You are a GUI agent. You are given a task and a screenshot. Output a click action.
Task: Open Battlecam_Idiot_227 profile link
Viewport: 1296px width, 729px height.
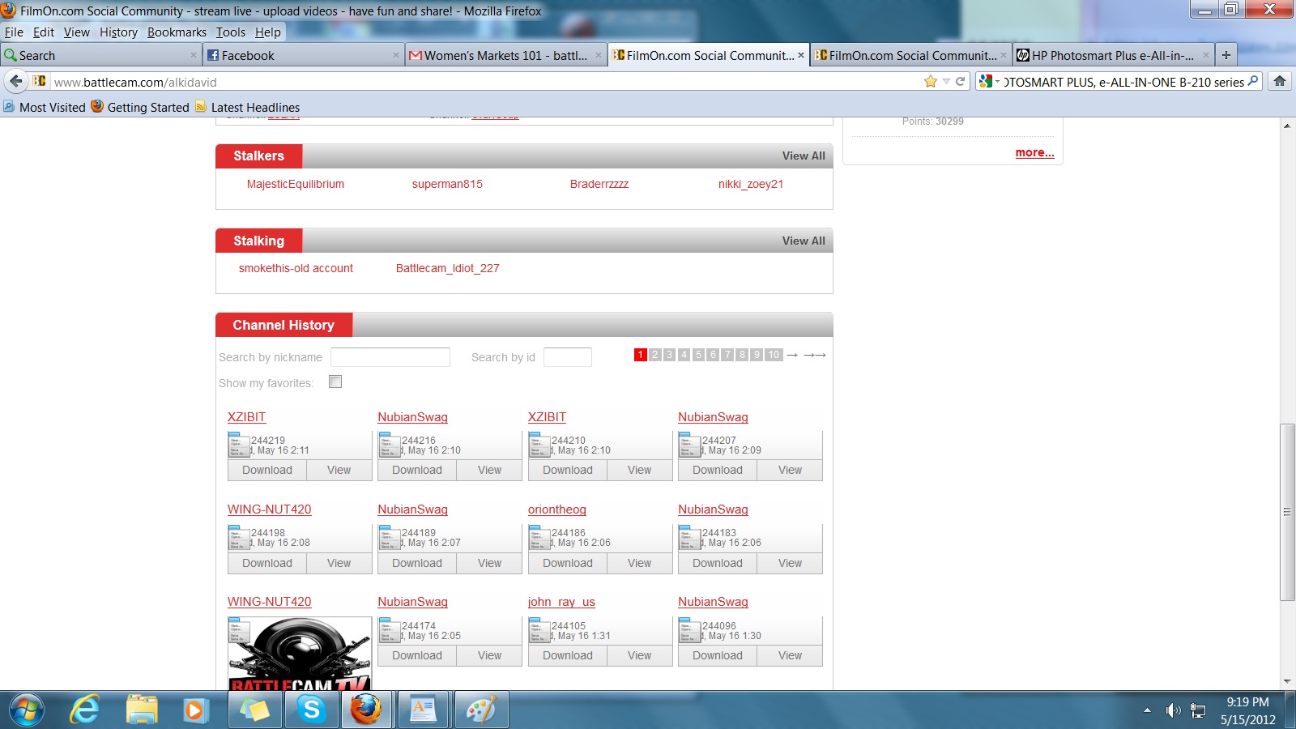click(448, 268)
